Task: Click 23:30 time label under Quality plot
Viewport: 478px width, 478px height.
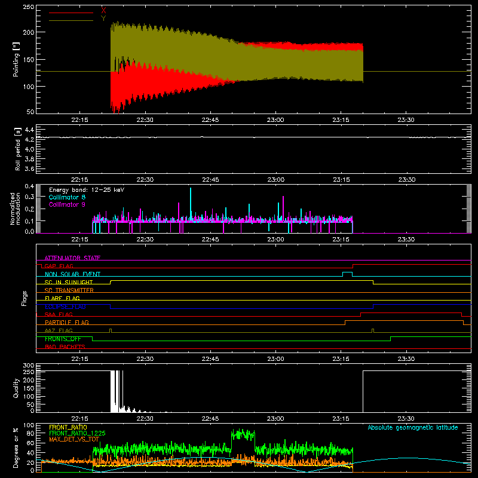Action: pyautogui.click(x=406, y=419)
